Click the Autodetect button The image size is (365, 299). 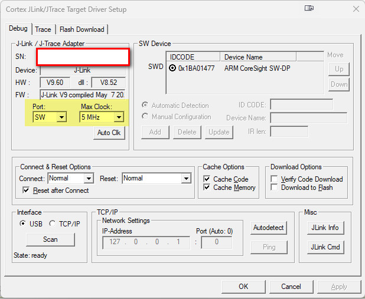pos(269,228)
